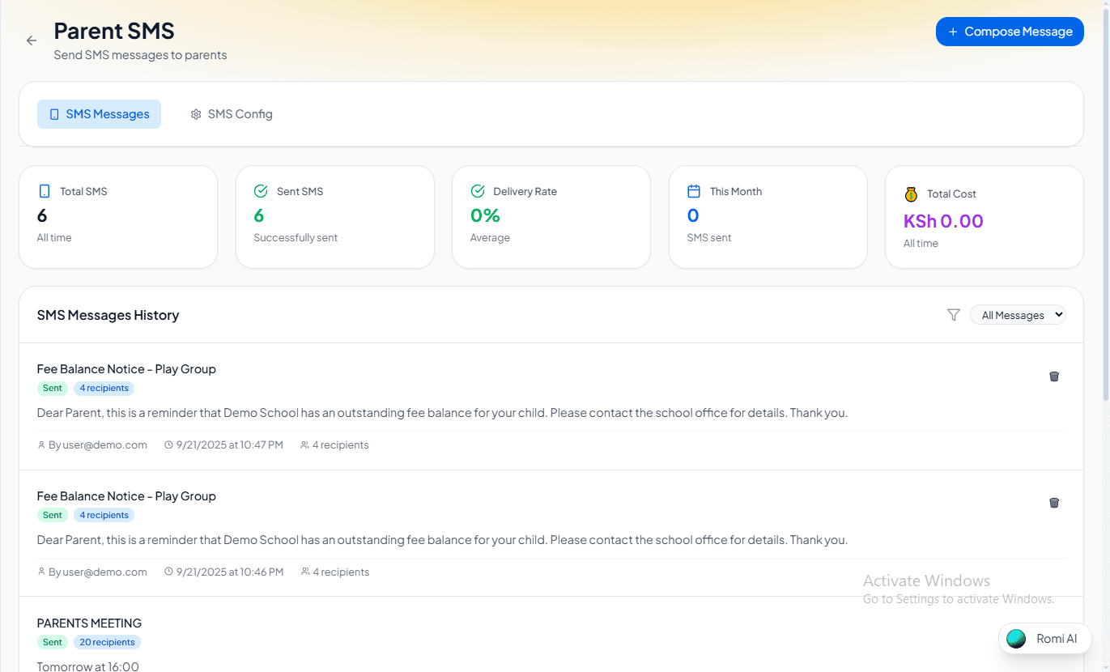Select the SMS Messages tab
This screenshot has height=672, width=1110.
pyautogui.click(x=99, y=114)
